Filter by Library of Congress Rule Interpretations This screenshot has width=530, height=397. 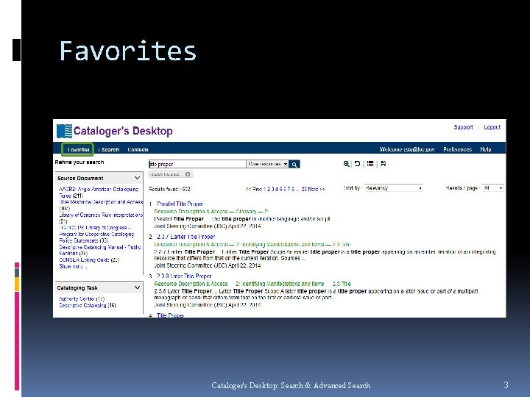[x=101, y=218]
